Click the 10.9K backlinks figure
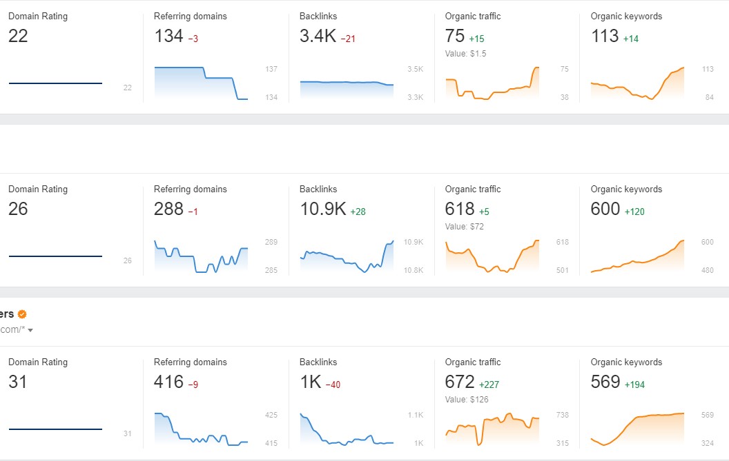This screenshot has width=729, height=461. point(322,209)
